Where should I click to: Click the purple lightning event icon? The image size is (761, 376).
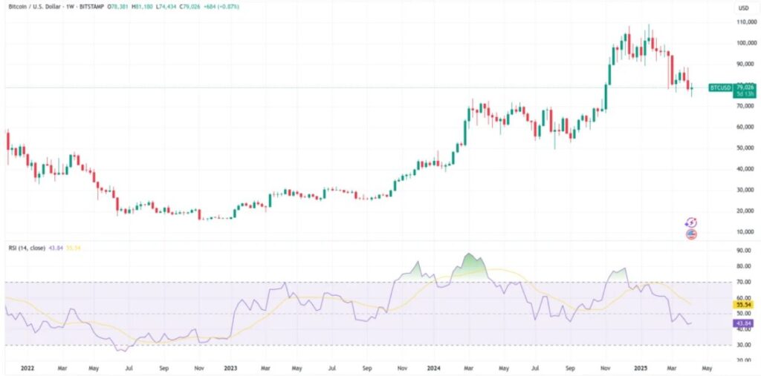(x=691, y=222)
